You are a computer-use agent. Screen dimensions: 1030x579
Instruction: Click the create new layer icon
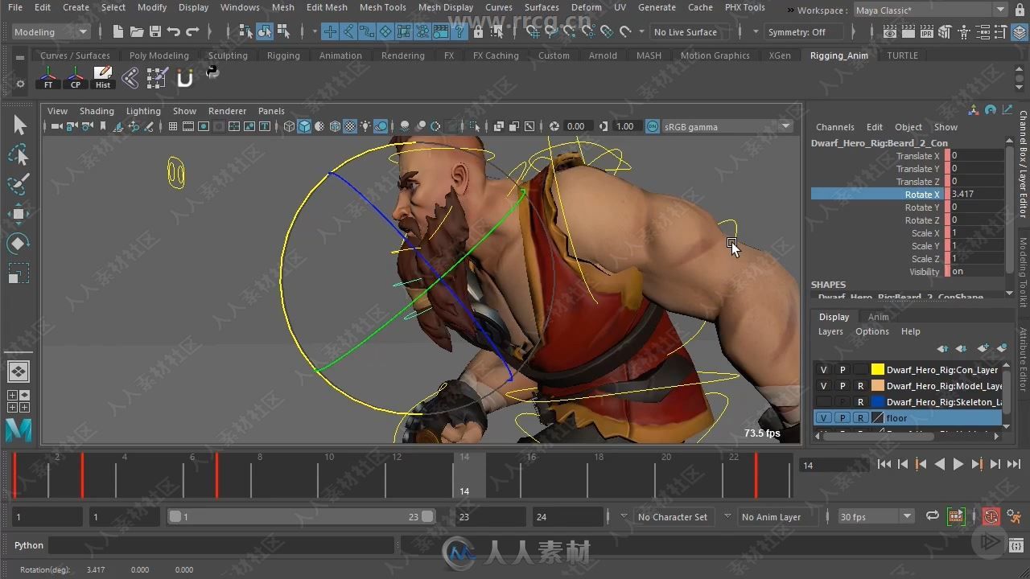pyautogui.click(x=983, y=348)
